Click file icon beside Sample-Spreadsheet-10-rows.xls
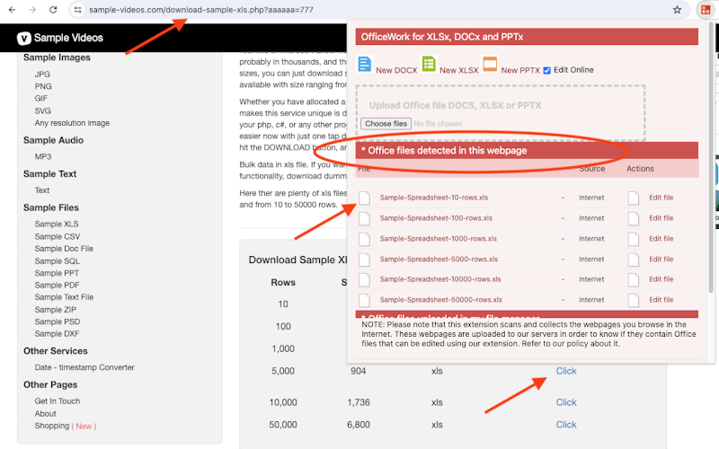Screen dimensions: 719x449 click(x=365, y=198)
